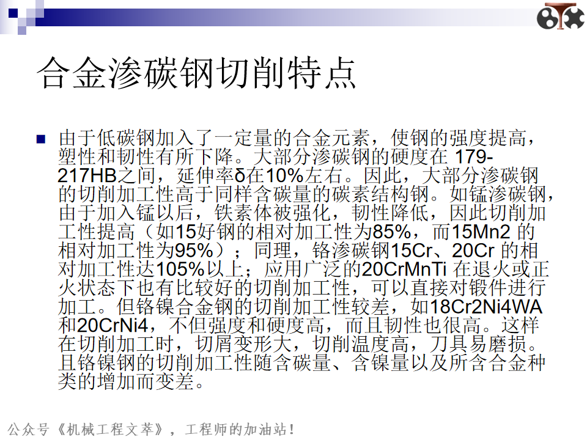This screenshot has width=587, height=440.
Task: Click the text line beginning 由于低碳钢加入了
Action: (x=297, y=138)
